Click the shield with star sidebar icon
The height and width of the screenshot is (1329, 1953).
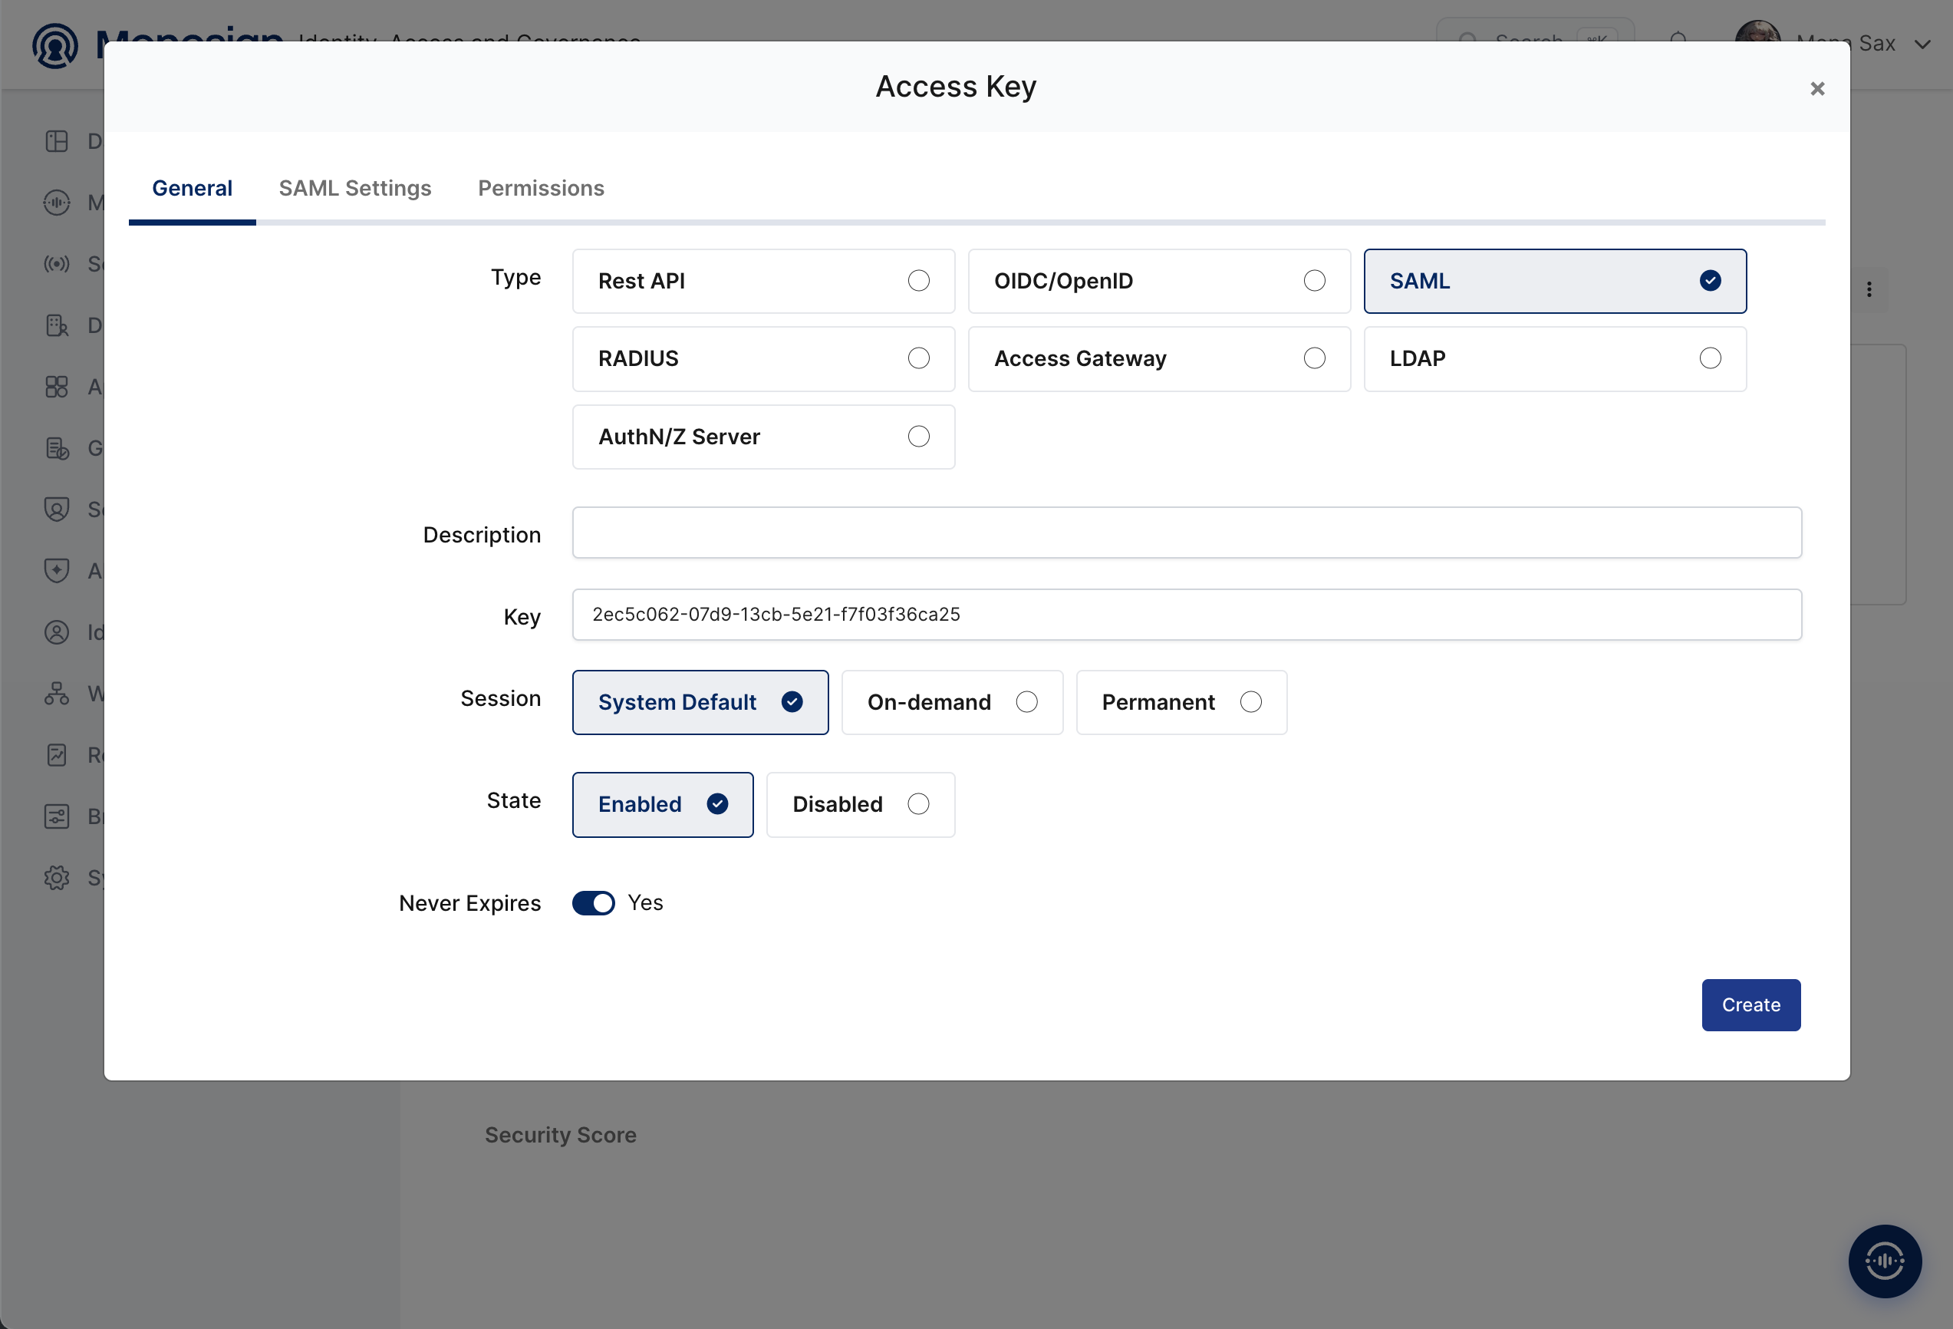coord(56,571)
